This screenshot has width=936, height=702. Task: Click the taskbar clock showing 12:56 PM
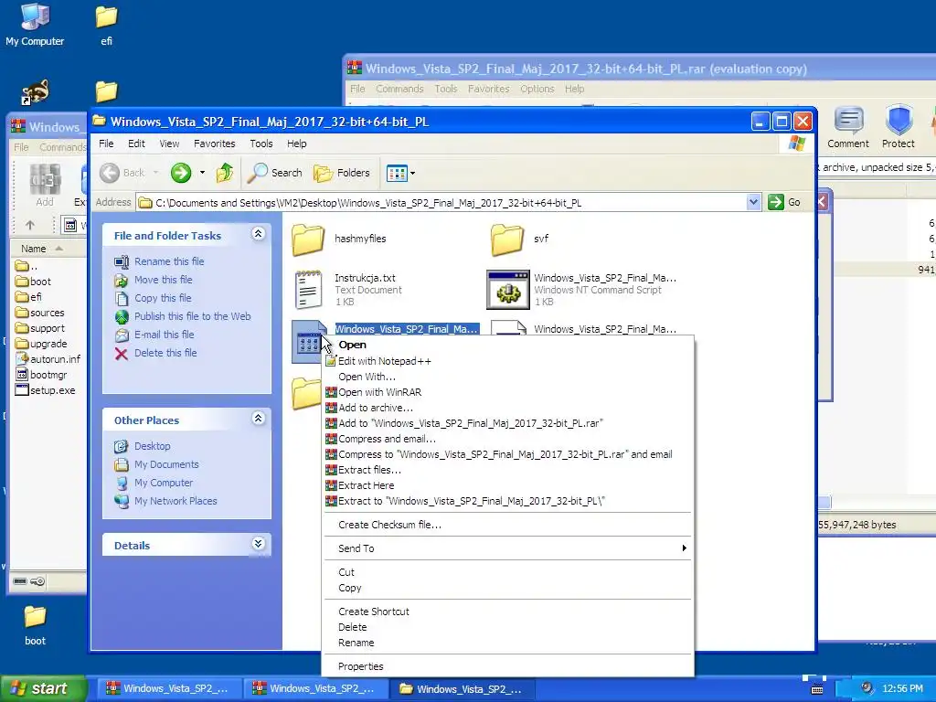(x=902, y=689)
